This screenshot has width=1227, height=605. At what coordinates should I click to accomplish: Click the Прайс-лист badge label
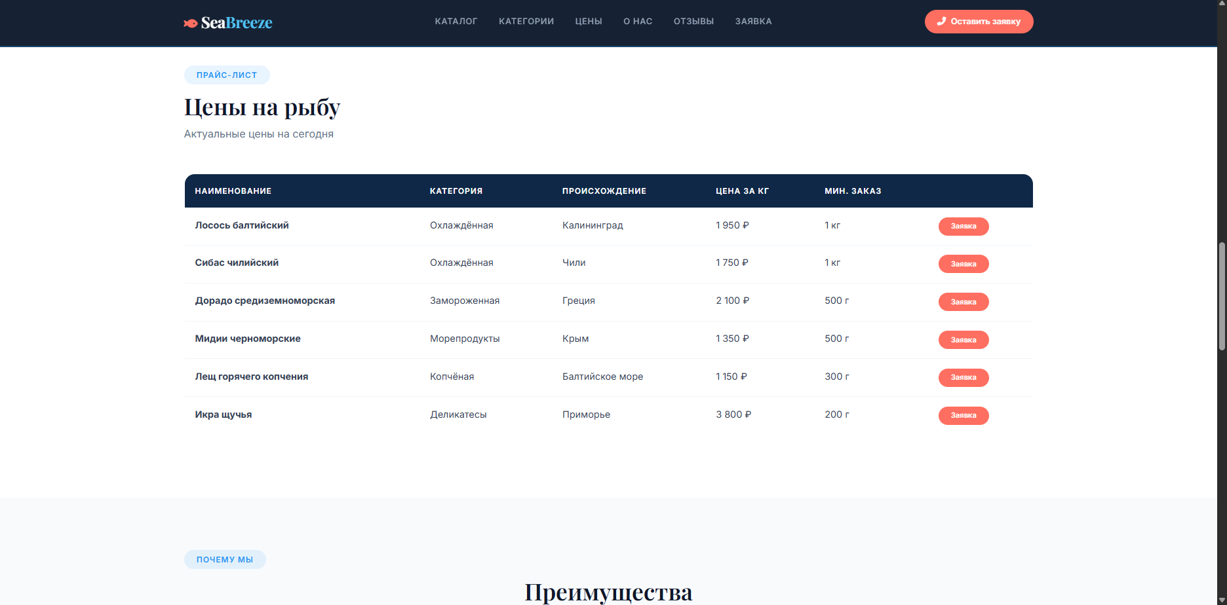coord(227,75)
